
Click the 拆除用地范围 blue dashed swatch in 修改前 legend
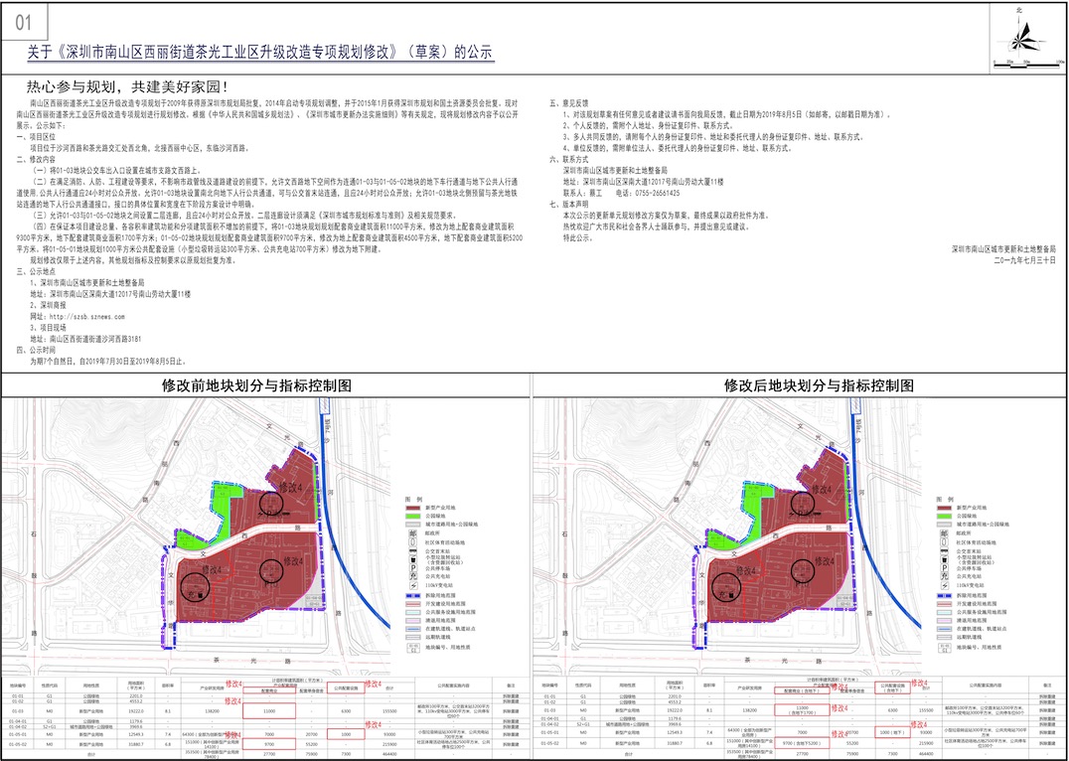[x=412, y=595]
